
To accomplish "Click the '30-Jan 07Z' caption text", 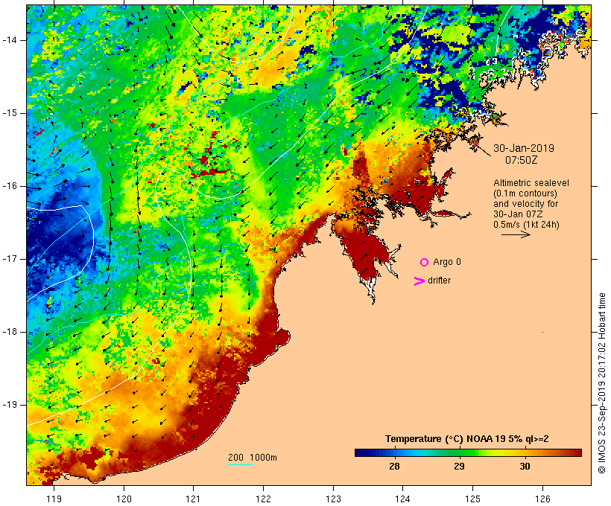I will tap(519, 214).
